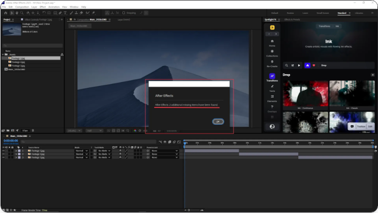
Task: Open Texts section in Spotlight FX
Action: coord(272,88)
